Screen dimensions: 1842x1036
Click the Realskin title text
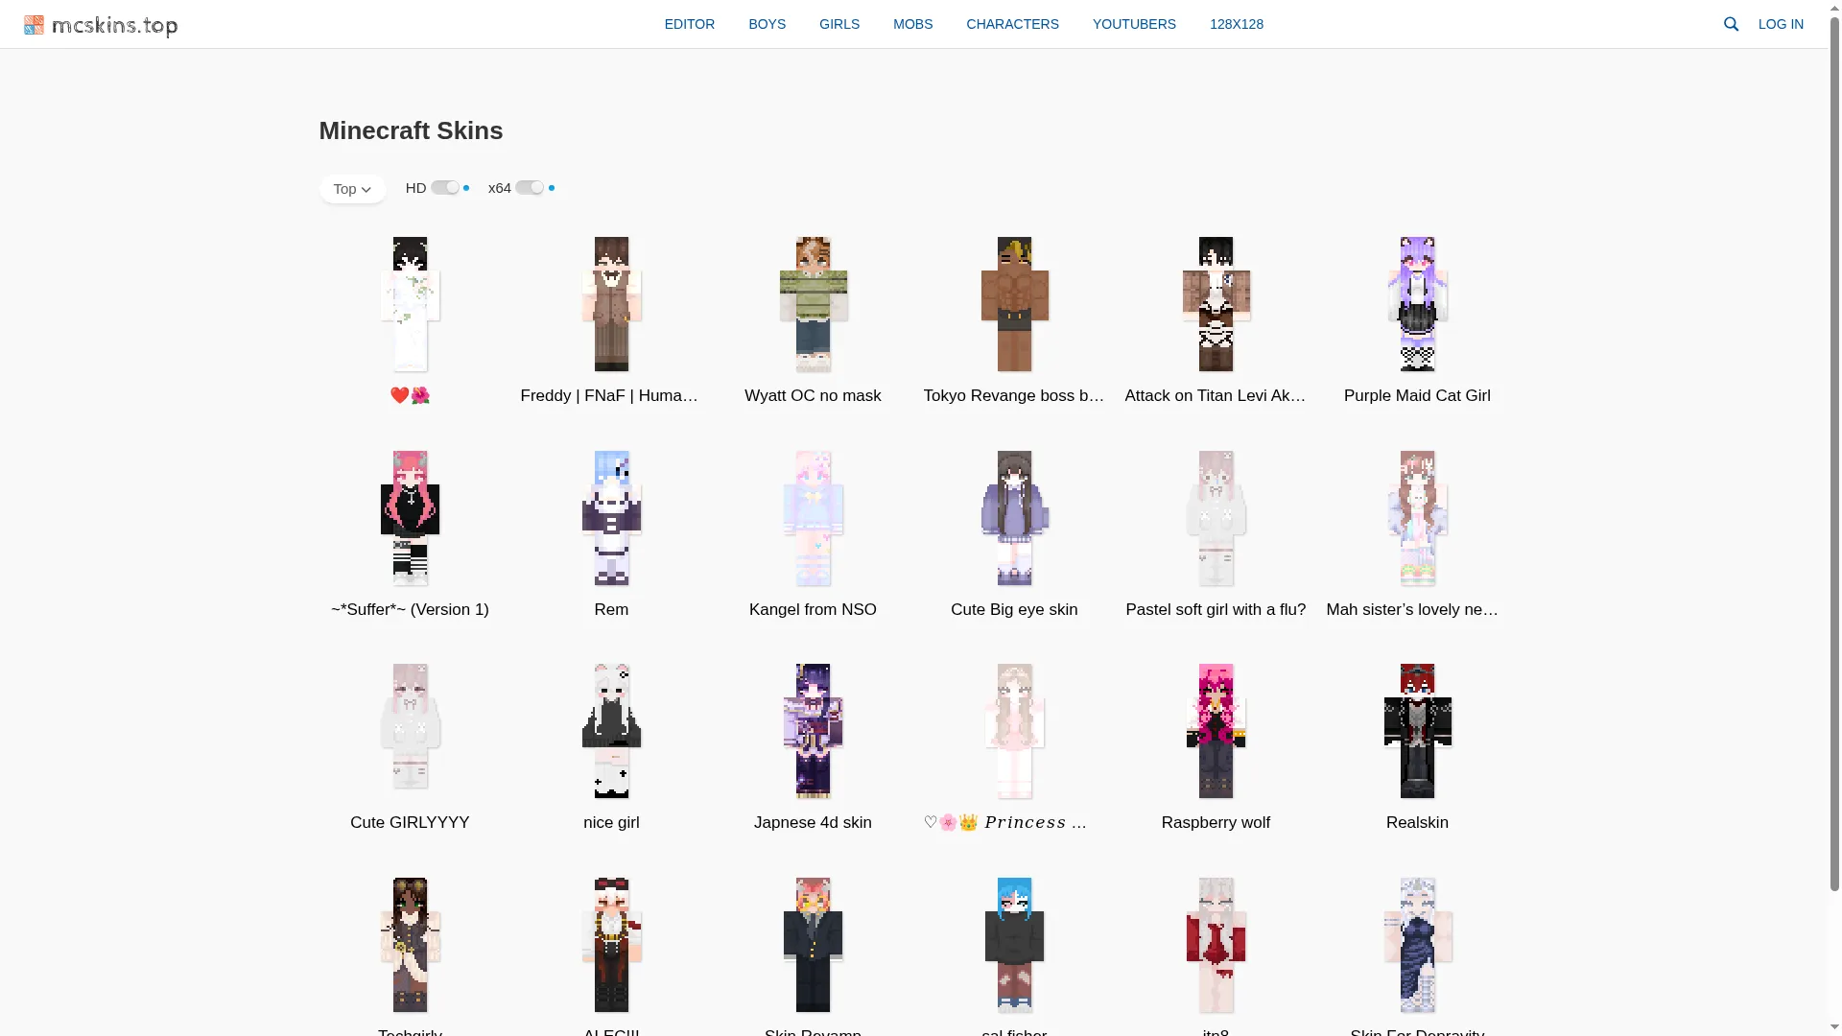click(x=1417, y=822)
